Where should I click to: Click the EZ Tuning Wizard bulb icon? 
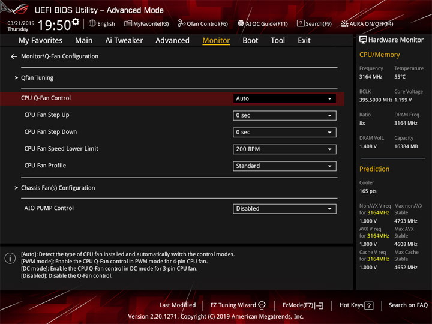[x=262, y=305]
